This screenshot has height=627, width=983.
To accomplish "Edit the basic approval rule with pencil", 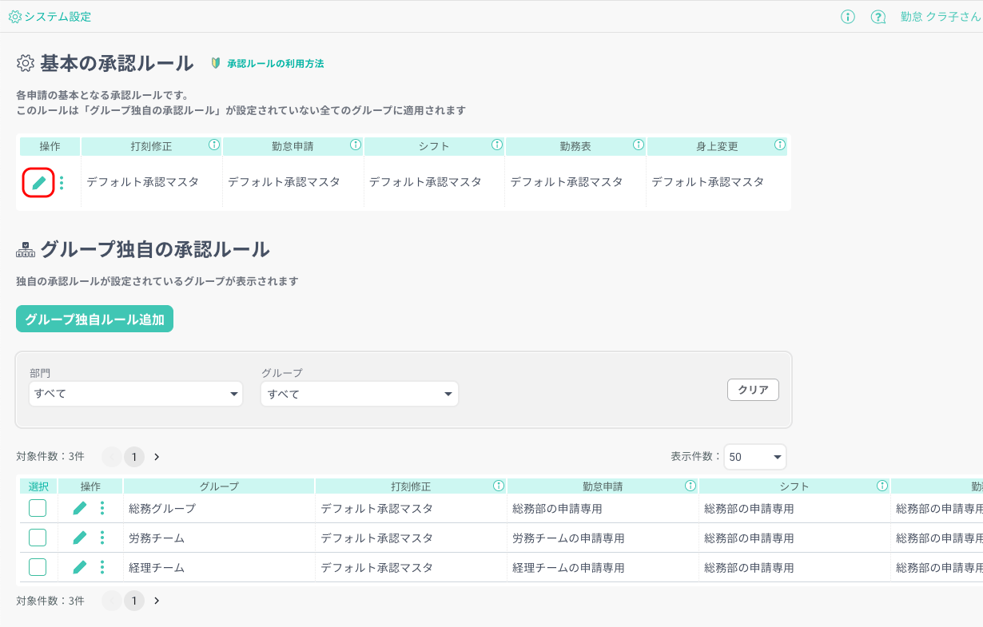I will (x=38, y=183).
